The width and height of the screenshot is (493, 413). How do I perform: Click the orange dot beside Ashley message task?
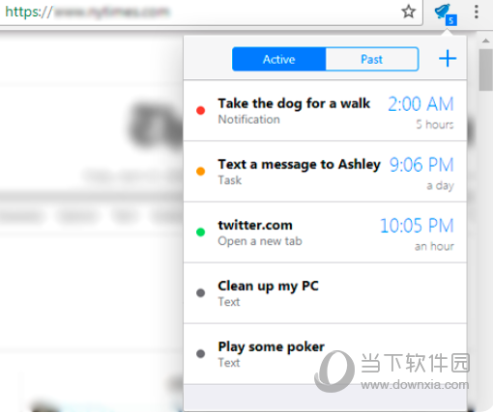click(x=200, y=171)
